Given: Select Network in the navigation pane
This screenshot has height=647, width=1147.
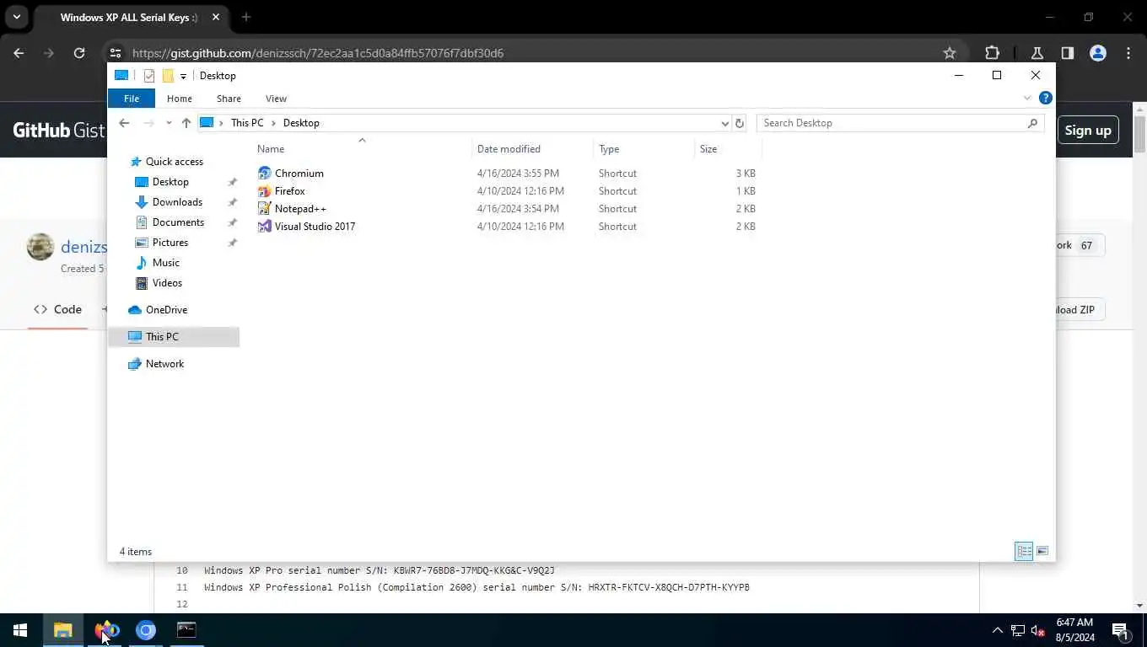Looking at the screenshot, I should pyautogui.click(x=164, y=364).
